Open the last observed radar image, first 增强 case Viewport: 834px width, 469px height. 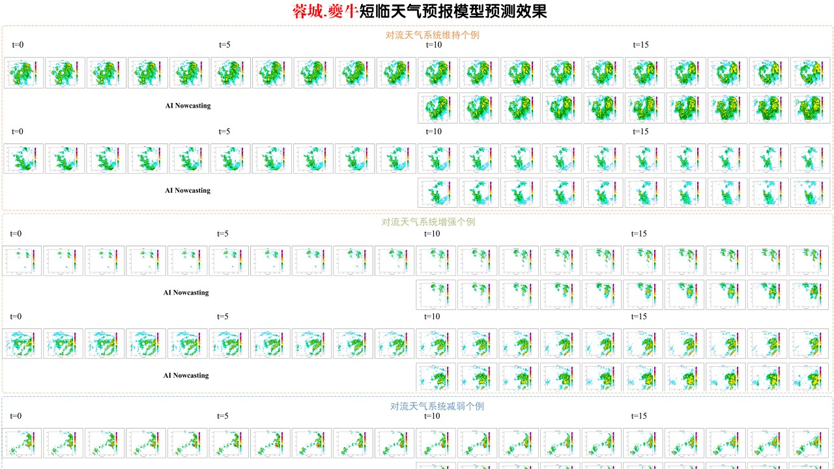click(808, 261)
